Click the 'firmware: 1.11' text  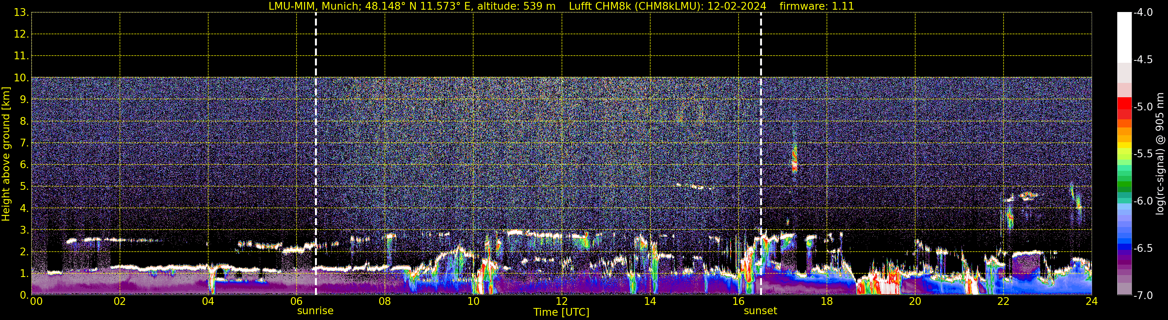pos(817,6)
